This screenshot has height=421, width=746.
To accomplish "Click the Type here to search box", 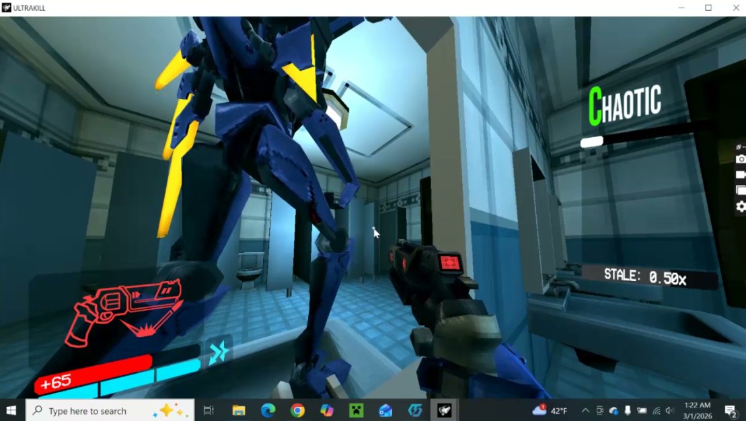I will (x=110, y=410).
